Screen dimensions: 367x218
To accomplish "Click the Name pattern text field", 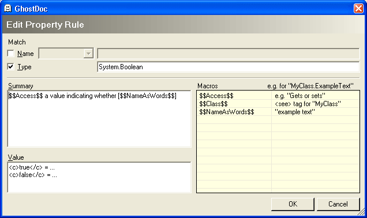I will [228, 54].
